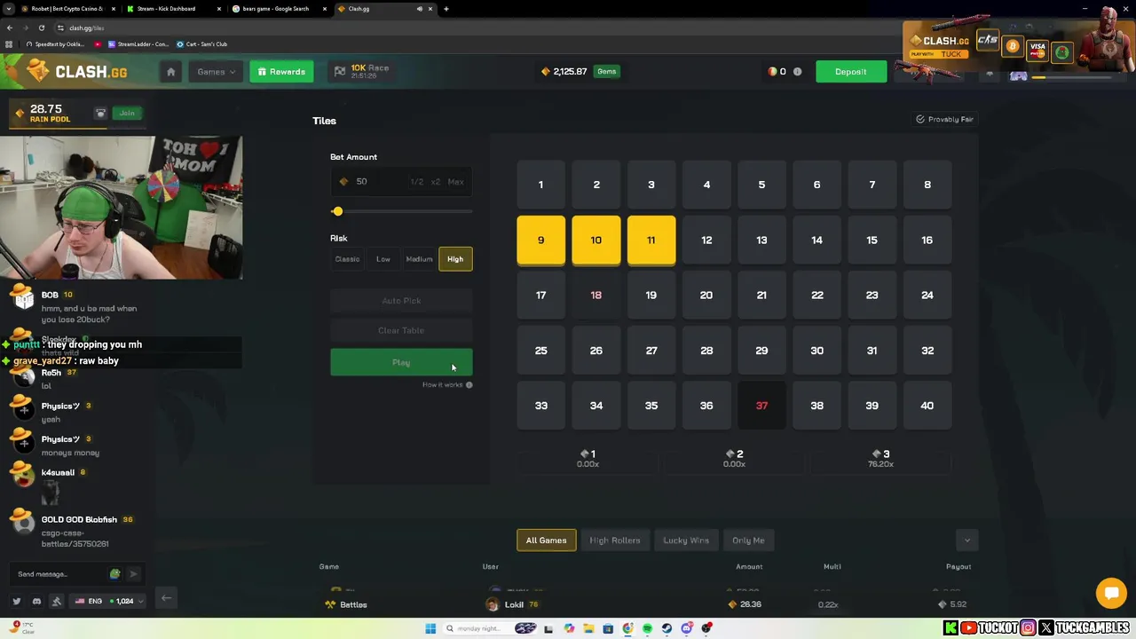The image size is (1136, 639).
Task: Click the Auto Pick button
Action: point(401,301)
